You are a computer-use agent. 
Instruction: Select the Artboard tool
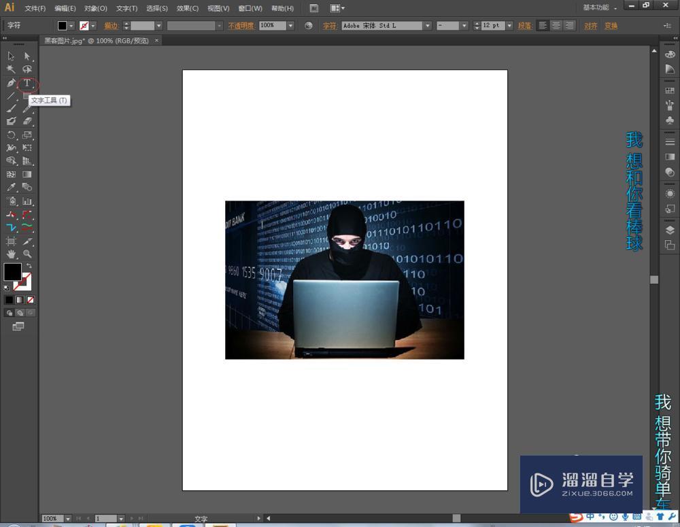(x=12, y=241)
